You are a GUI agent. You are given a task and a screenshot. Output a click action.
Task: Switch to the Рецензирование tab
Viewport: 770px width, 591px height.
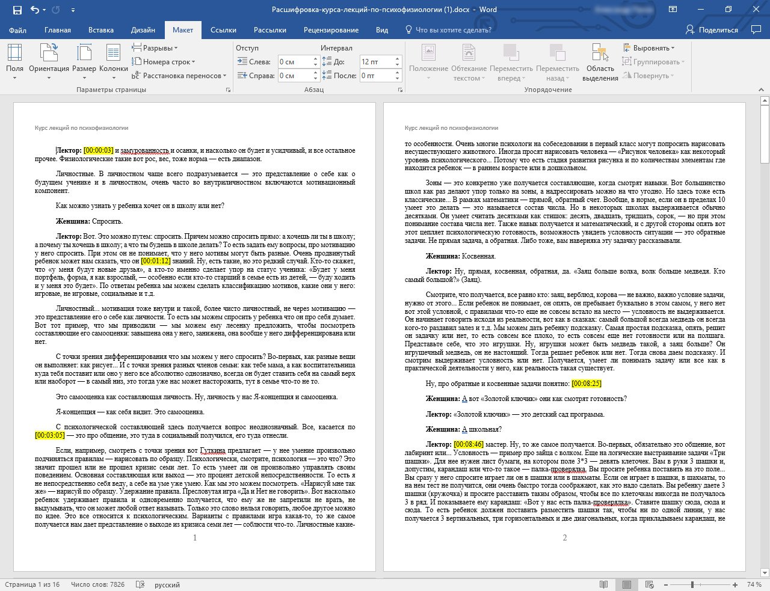(331, 30)
